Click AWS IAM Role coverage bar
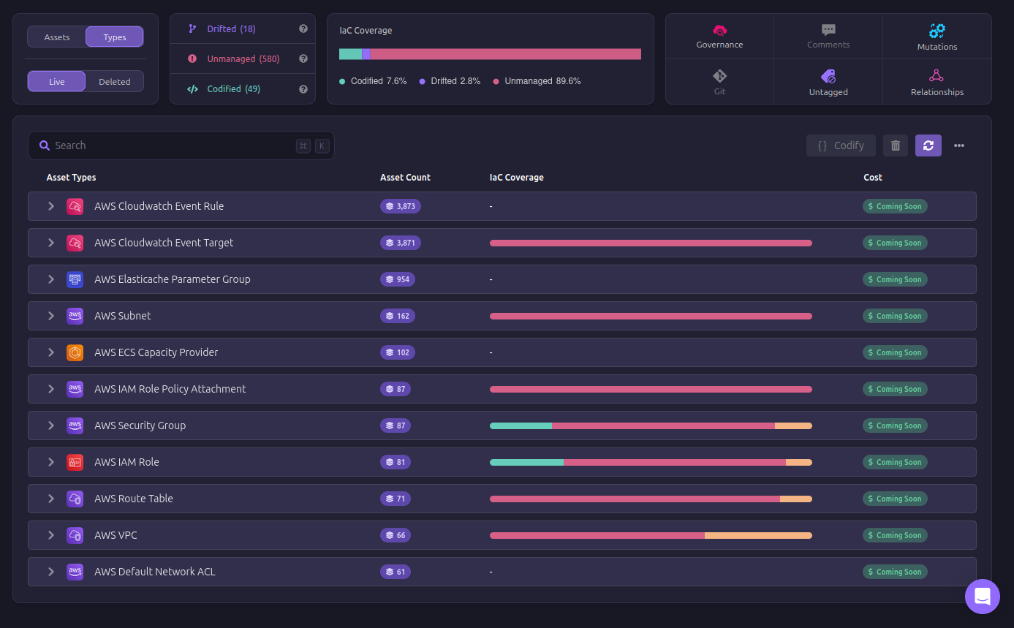 (x=651, y=462)
